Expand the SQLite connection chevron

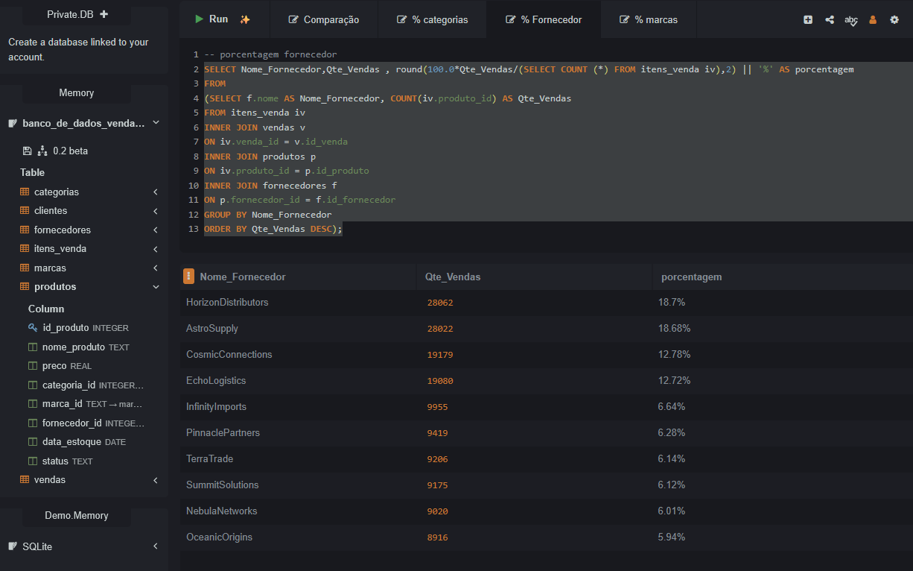pyautogui.click(x=156, y=546)
